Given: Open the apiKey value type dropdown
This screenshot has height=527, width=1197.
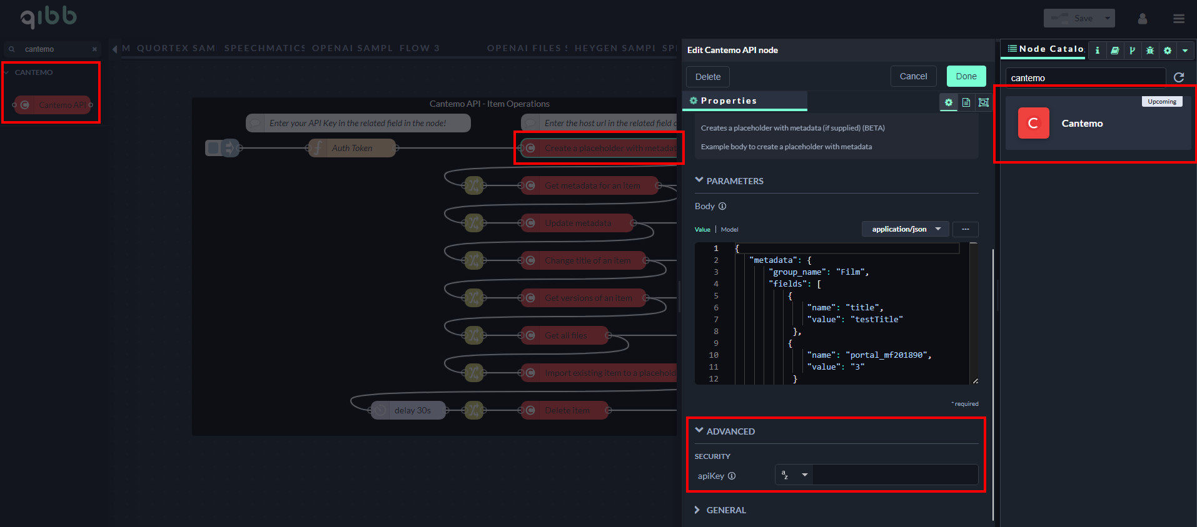Looking at the screenshot, I should 794,475.
